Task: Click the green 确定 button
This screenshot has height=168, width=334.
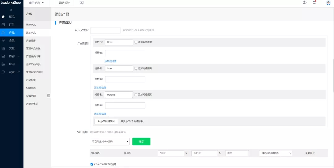Action: [x=141, y=141]
